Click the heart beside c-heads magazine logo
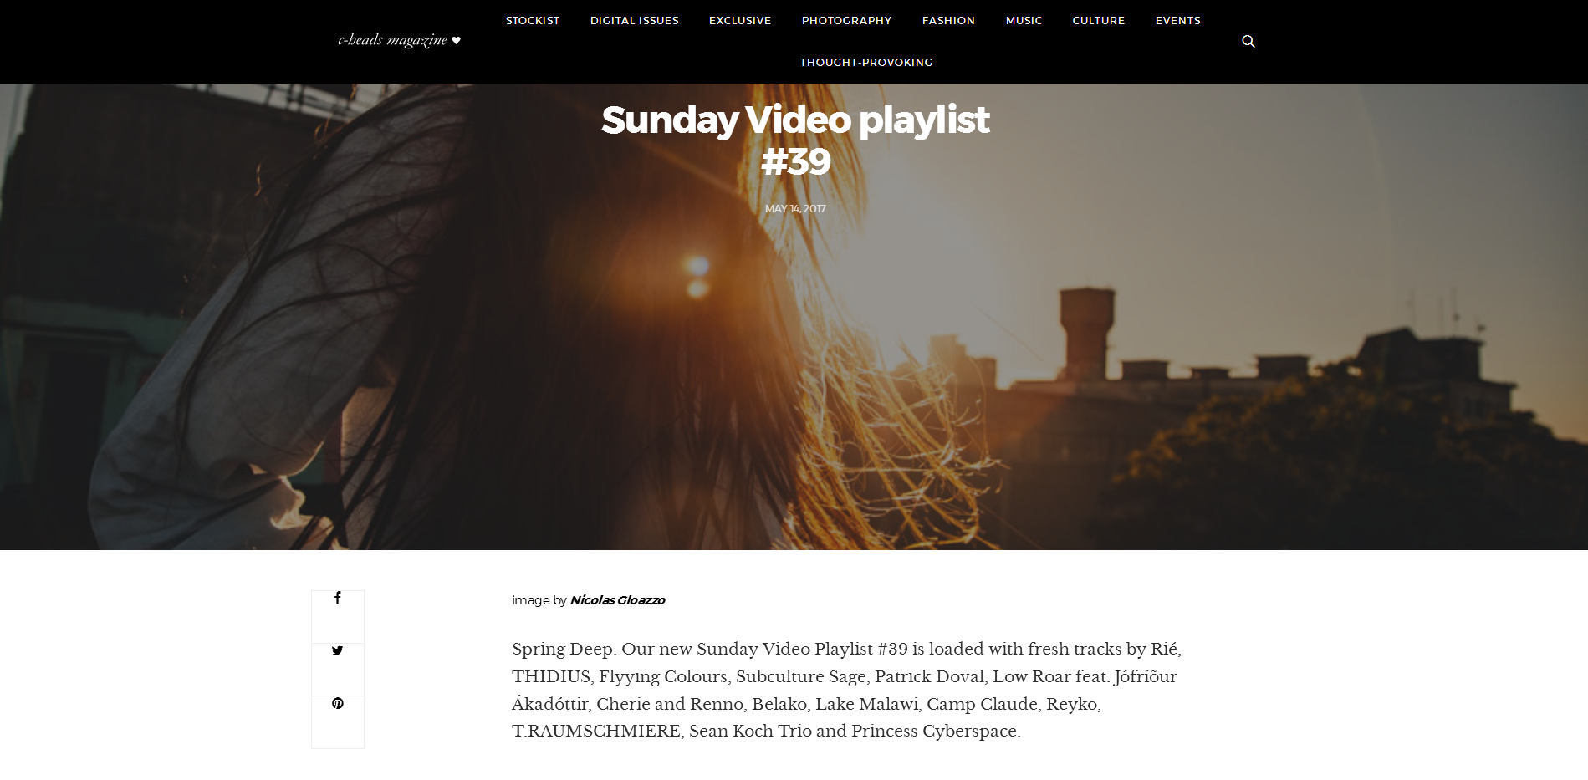Image resolution: width=1588 pixels, height=780 pixels. [456, 40]
